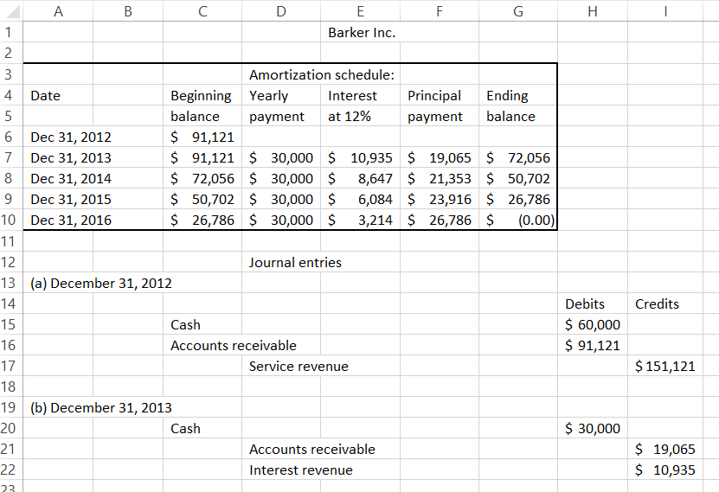Click row 15 header
Screen dimensions: 719x492
9,325
